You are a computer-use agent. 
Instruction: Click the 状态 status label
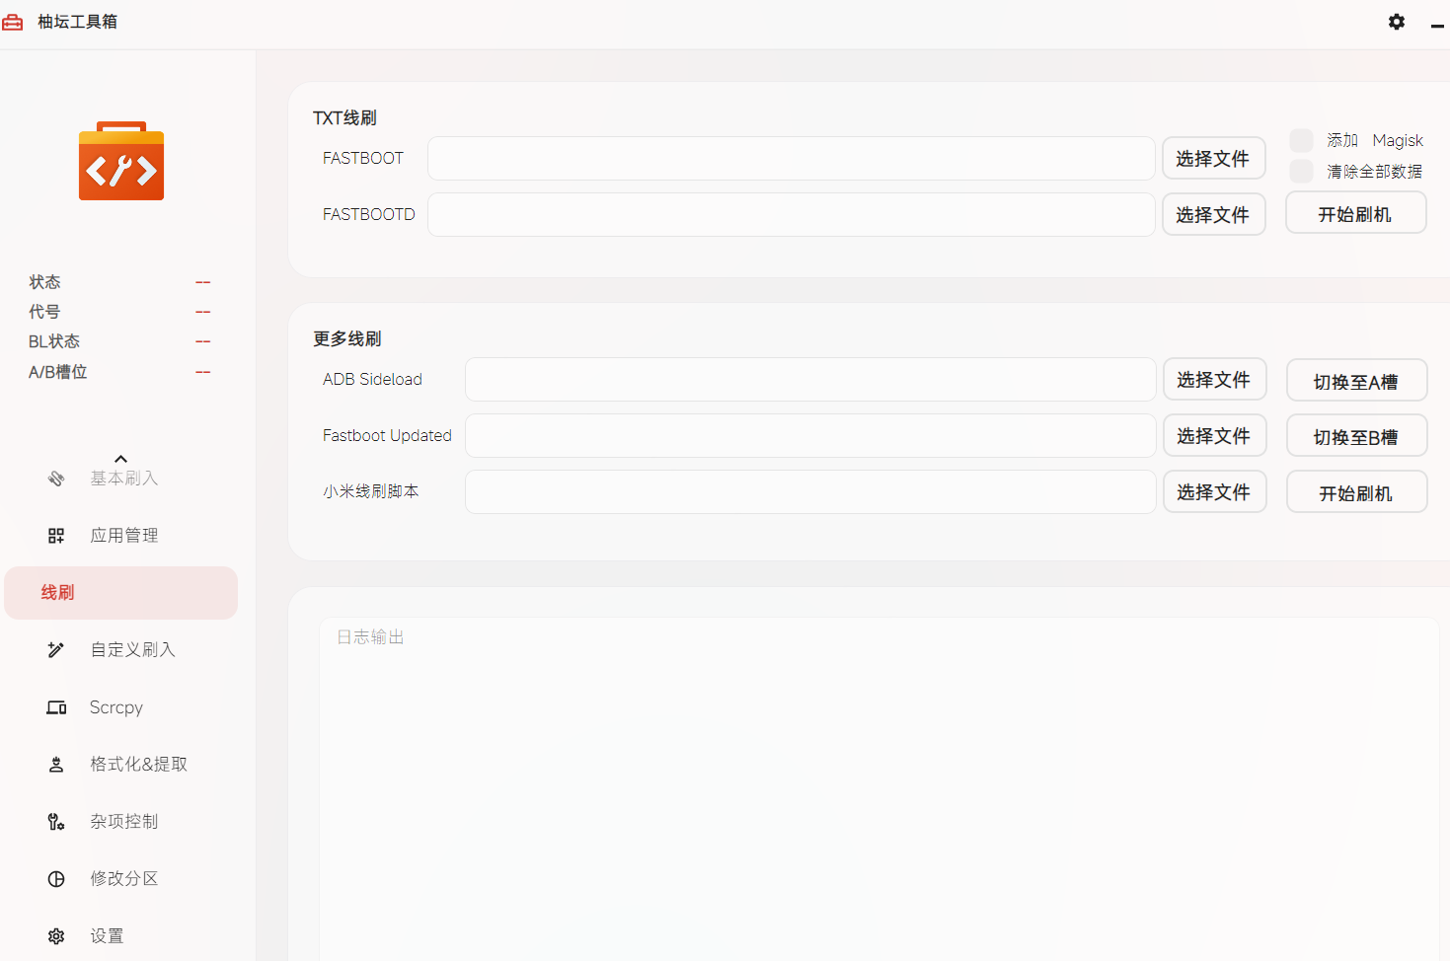pyautogui.click(x=44, y=282)
